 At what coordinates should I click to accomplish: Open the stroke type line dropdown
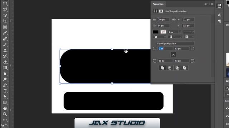[x=189, y=32]
